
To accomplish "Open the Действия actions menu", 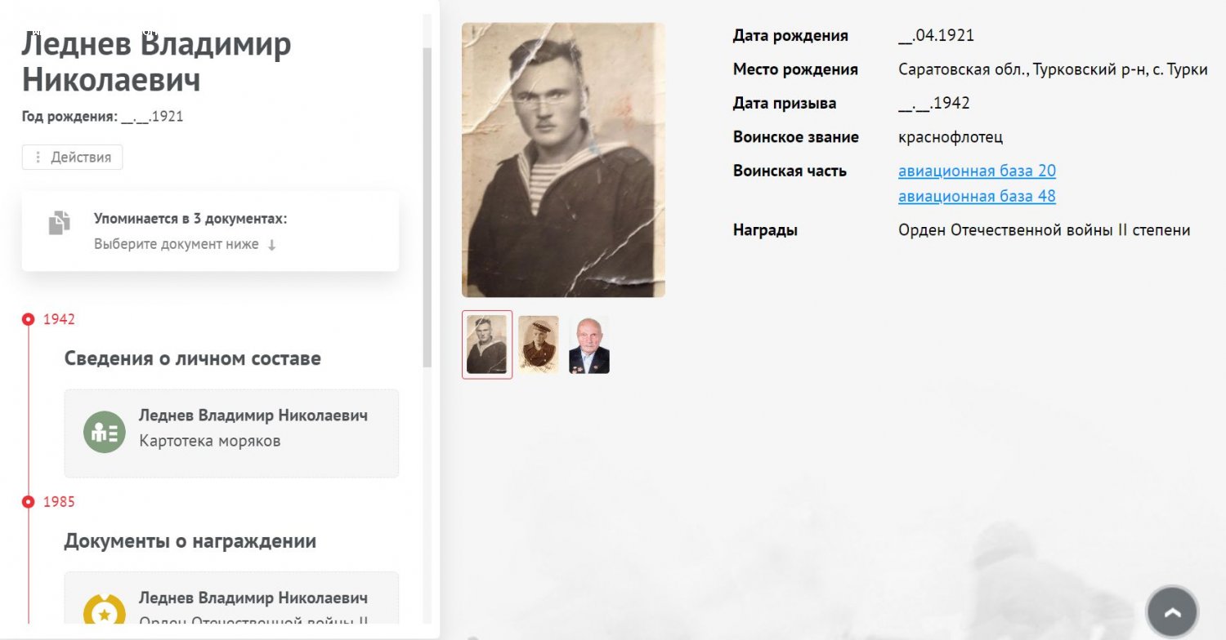I will [72, 158].
